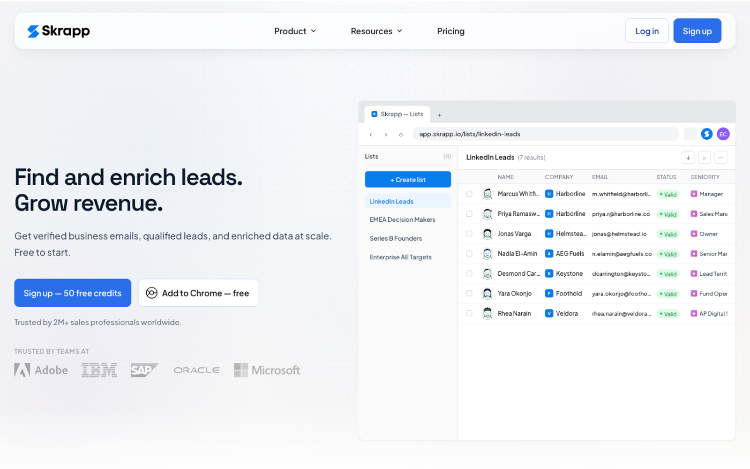Image resolution: width=750 pixels, height=469 pixels.
Task: Click the header Sign up button
Action: coord(697,31)
